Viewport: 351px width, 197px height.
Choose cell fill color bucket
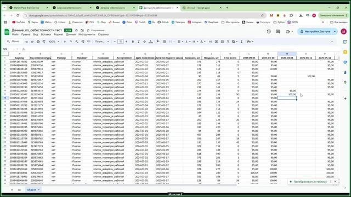(x=158, y=42)
